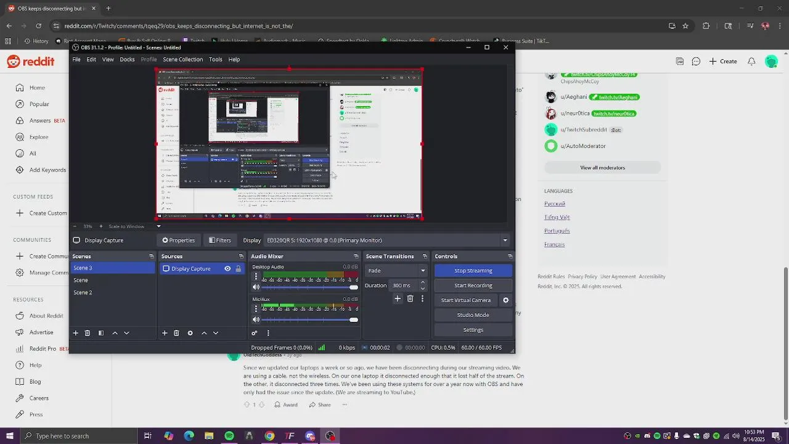
Task: Move source down in Sources panel
Action: 216,333
